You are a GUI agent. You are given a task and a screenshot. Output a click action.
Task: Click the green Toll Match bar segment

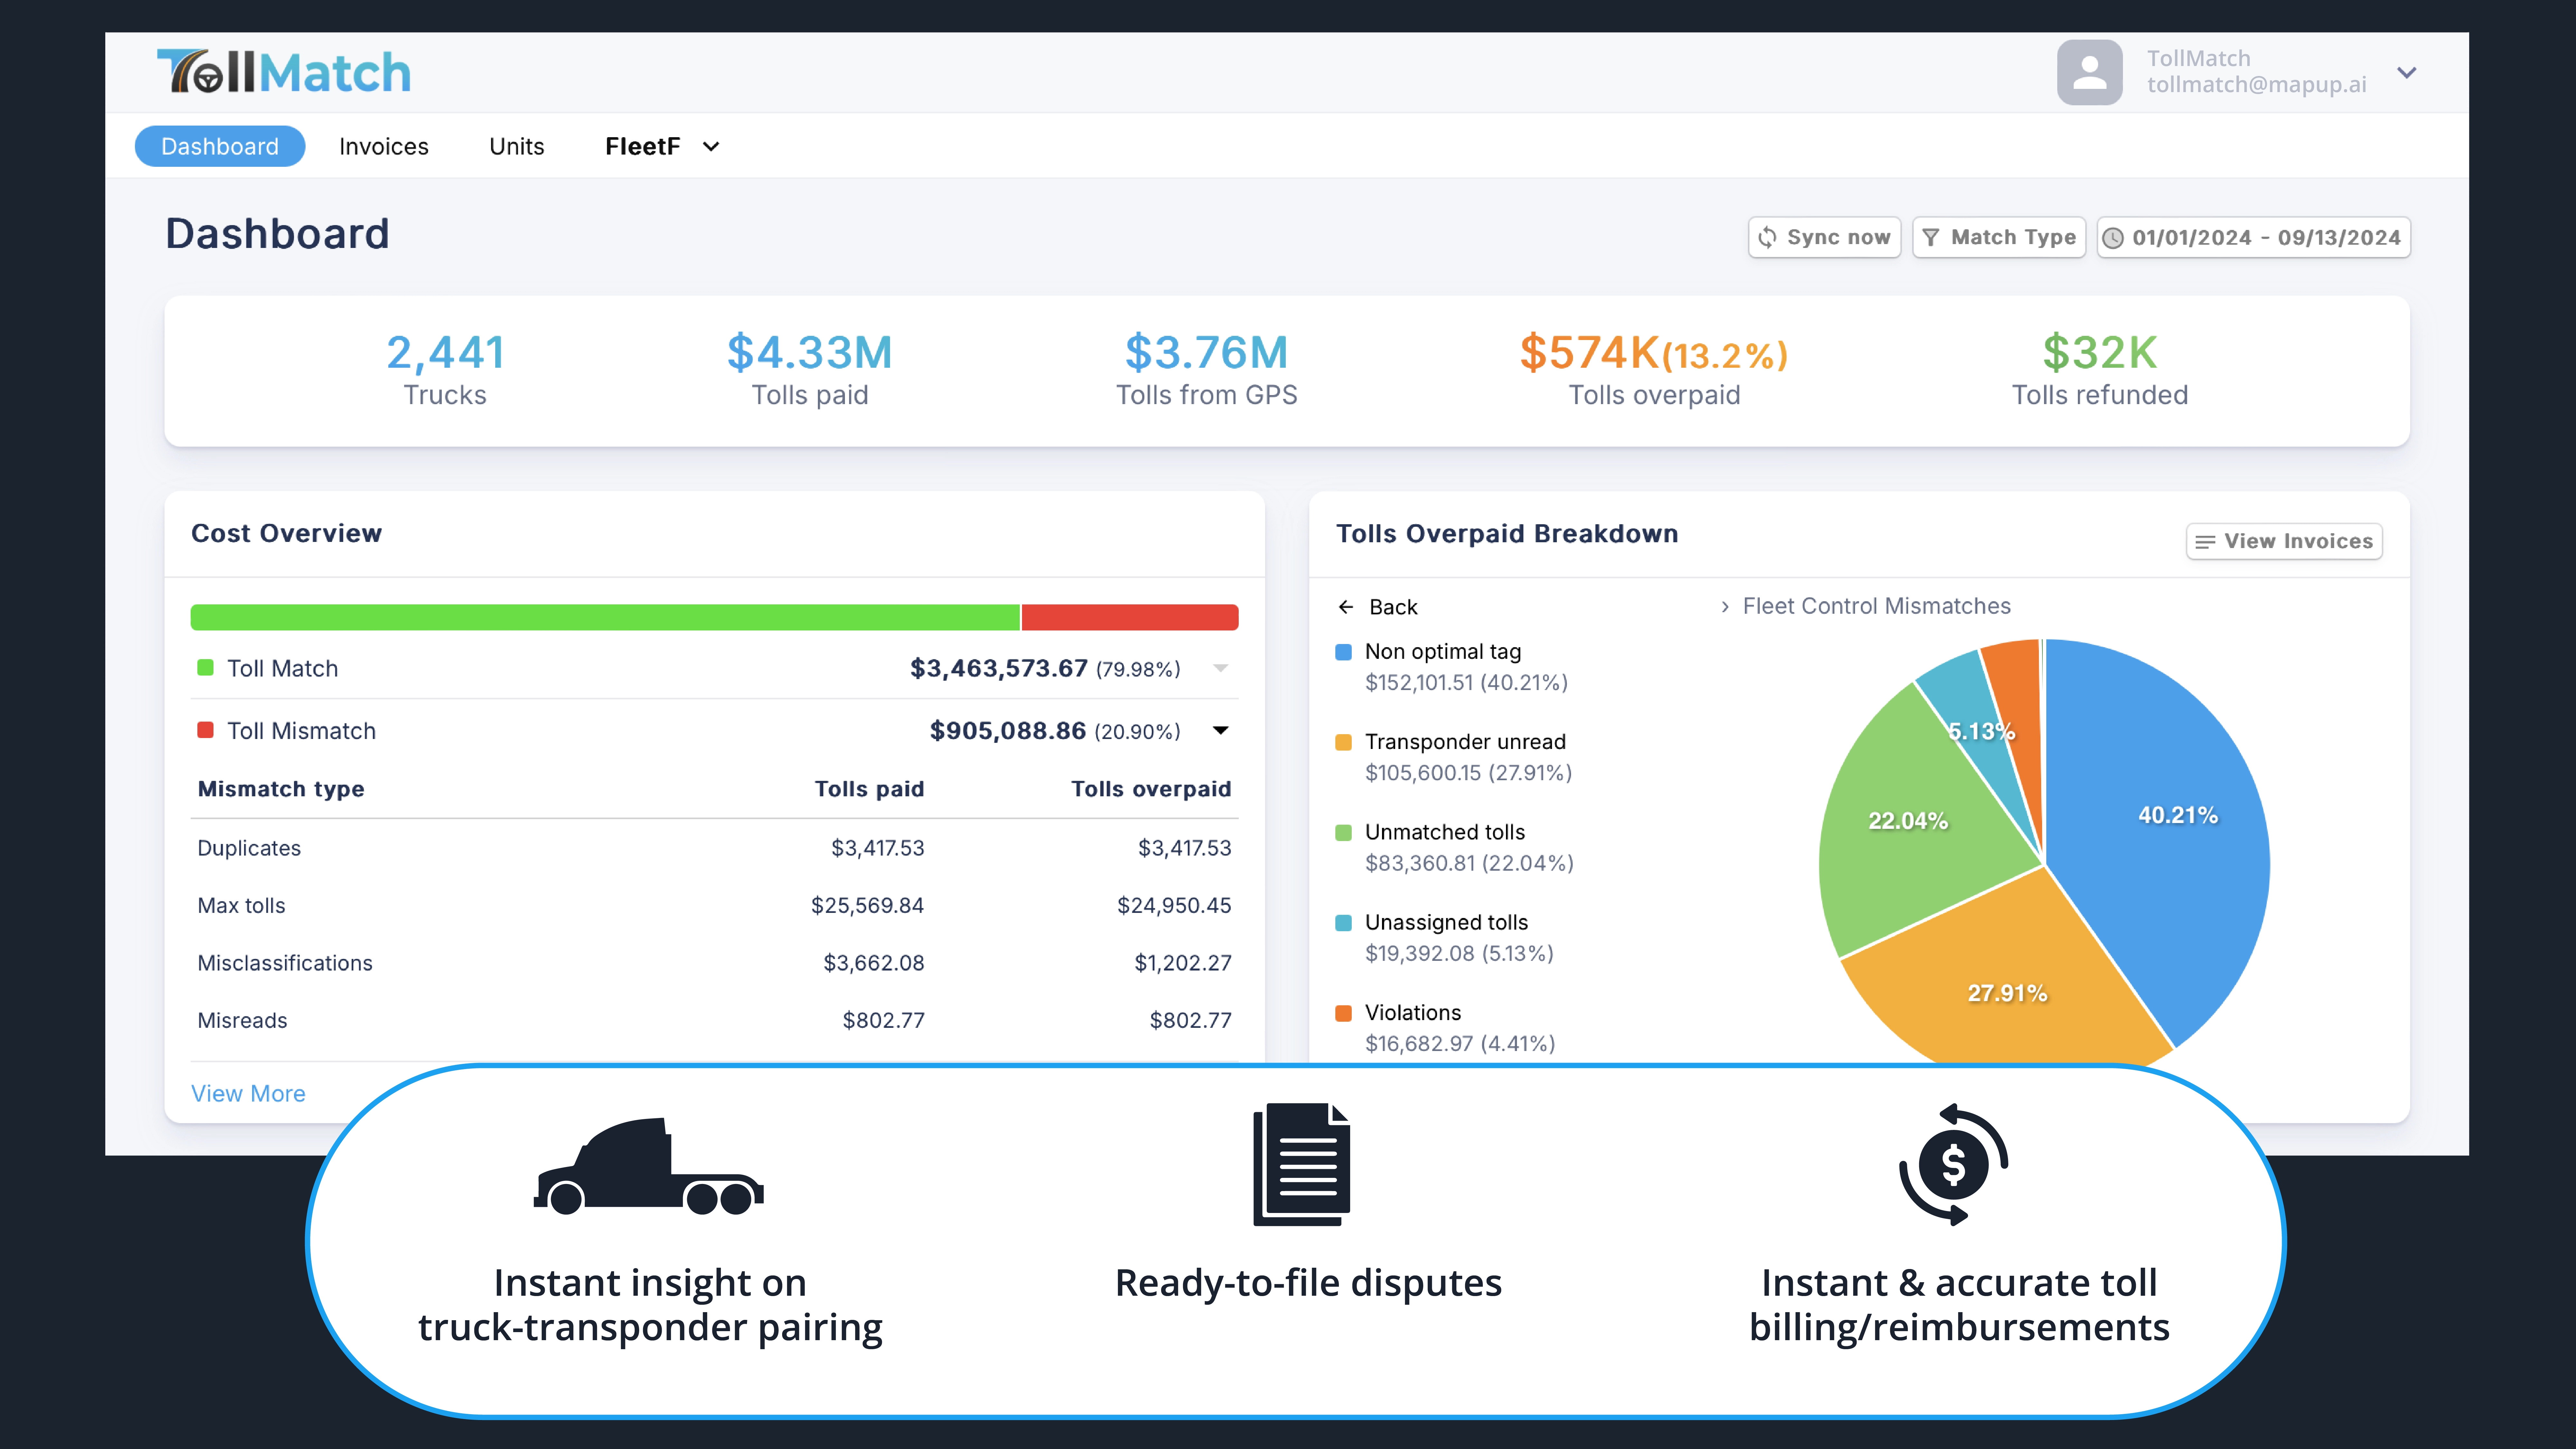(x=605, y=617)
